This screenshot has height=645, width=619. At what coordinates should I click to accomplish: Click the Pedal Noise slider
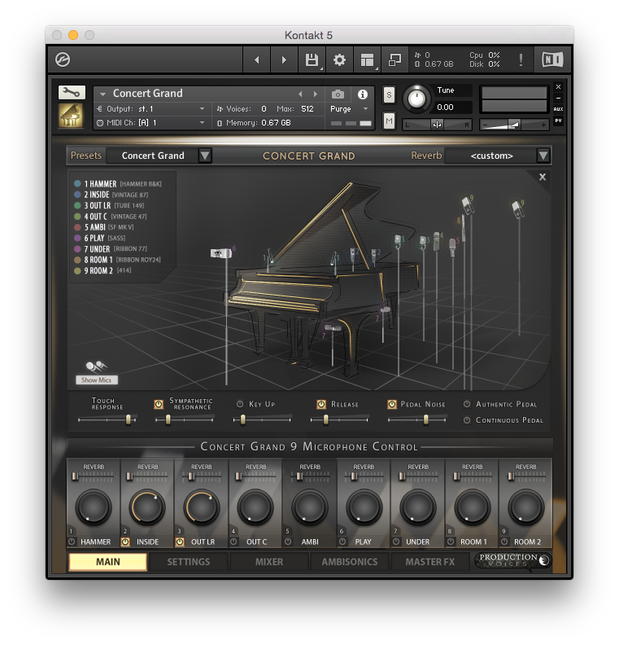(417, 419)
